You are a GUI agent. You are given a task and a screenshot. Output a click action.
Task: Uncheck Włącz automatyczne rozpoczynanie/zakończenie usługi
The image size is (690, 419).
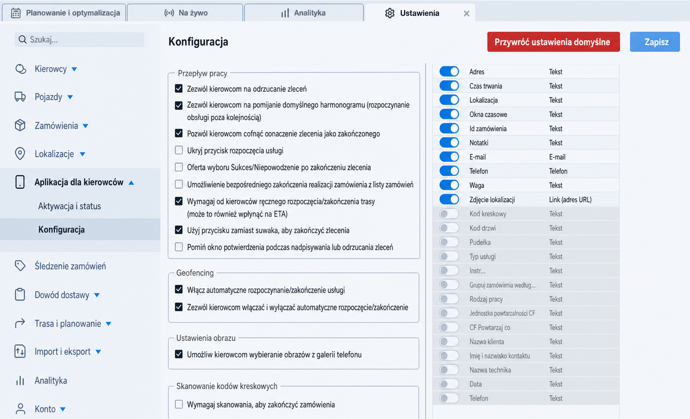[179, 289]
